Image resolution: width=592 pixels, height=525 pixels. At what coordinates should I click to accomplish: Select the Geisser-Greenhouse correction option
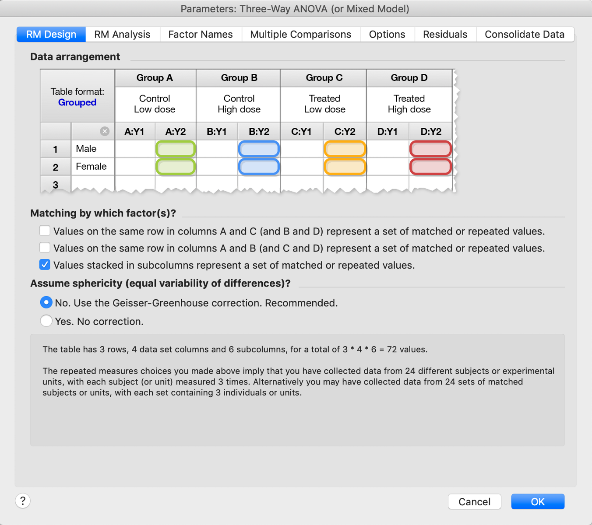click(46, 302)
